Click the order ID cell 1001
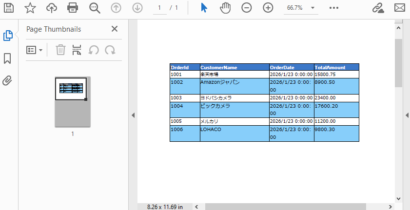 tap(185, 75)
